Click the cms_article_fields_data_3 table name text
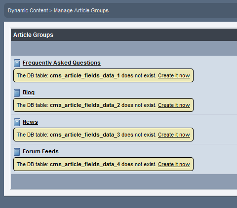 pyautogui.click(x=85, y=135)
